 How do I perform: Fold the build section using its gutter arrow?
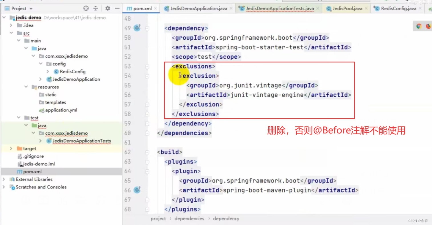[147, 152]
